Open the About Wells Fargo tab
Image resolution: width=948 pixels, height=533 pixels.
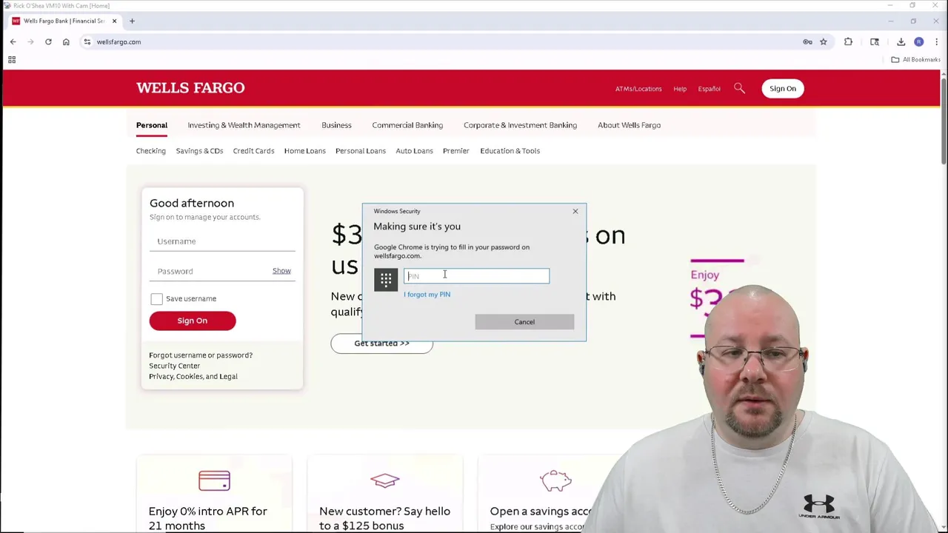pos(629,125)
